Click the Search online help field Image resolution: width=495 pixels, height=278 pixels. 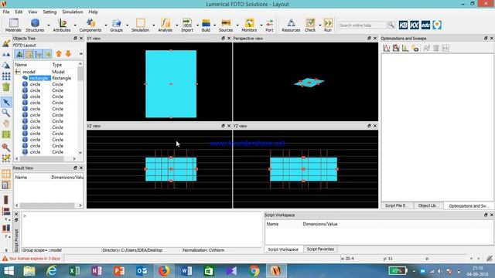[363, 25]
